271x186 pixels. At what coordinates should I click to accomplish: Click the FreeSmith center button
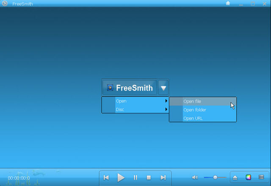[x=130, y=88]
